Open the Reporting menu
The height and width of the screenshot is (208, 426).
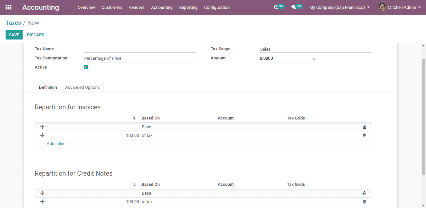pyautogui.click(x=188, y=7)
